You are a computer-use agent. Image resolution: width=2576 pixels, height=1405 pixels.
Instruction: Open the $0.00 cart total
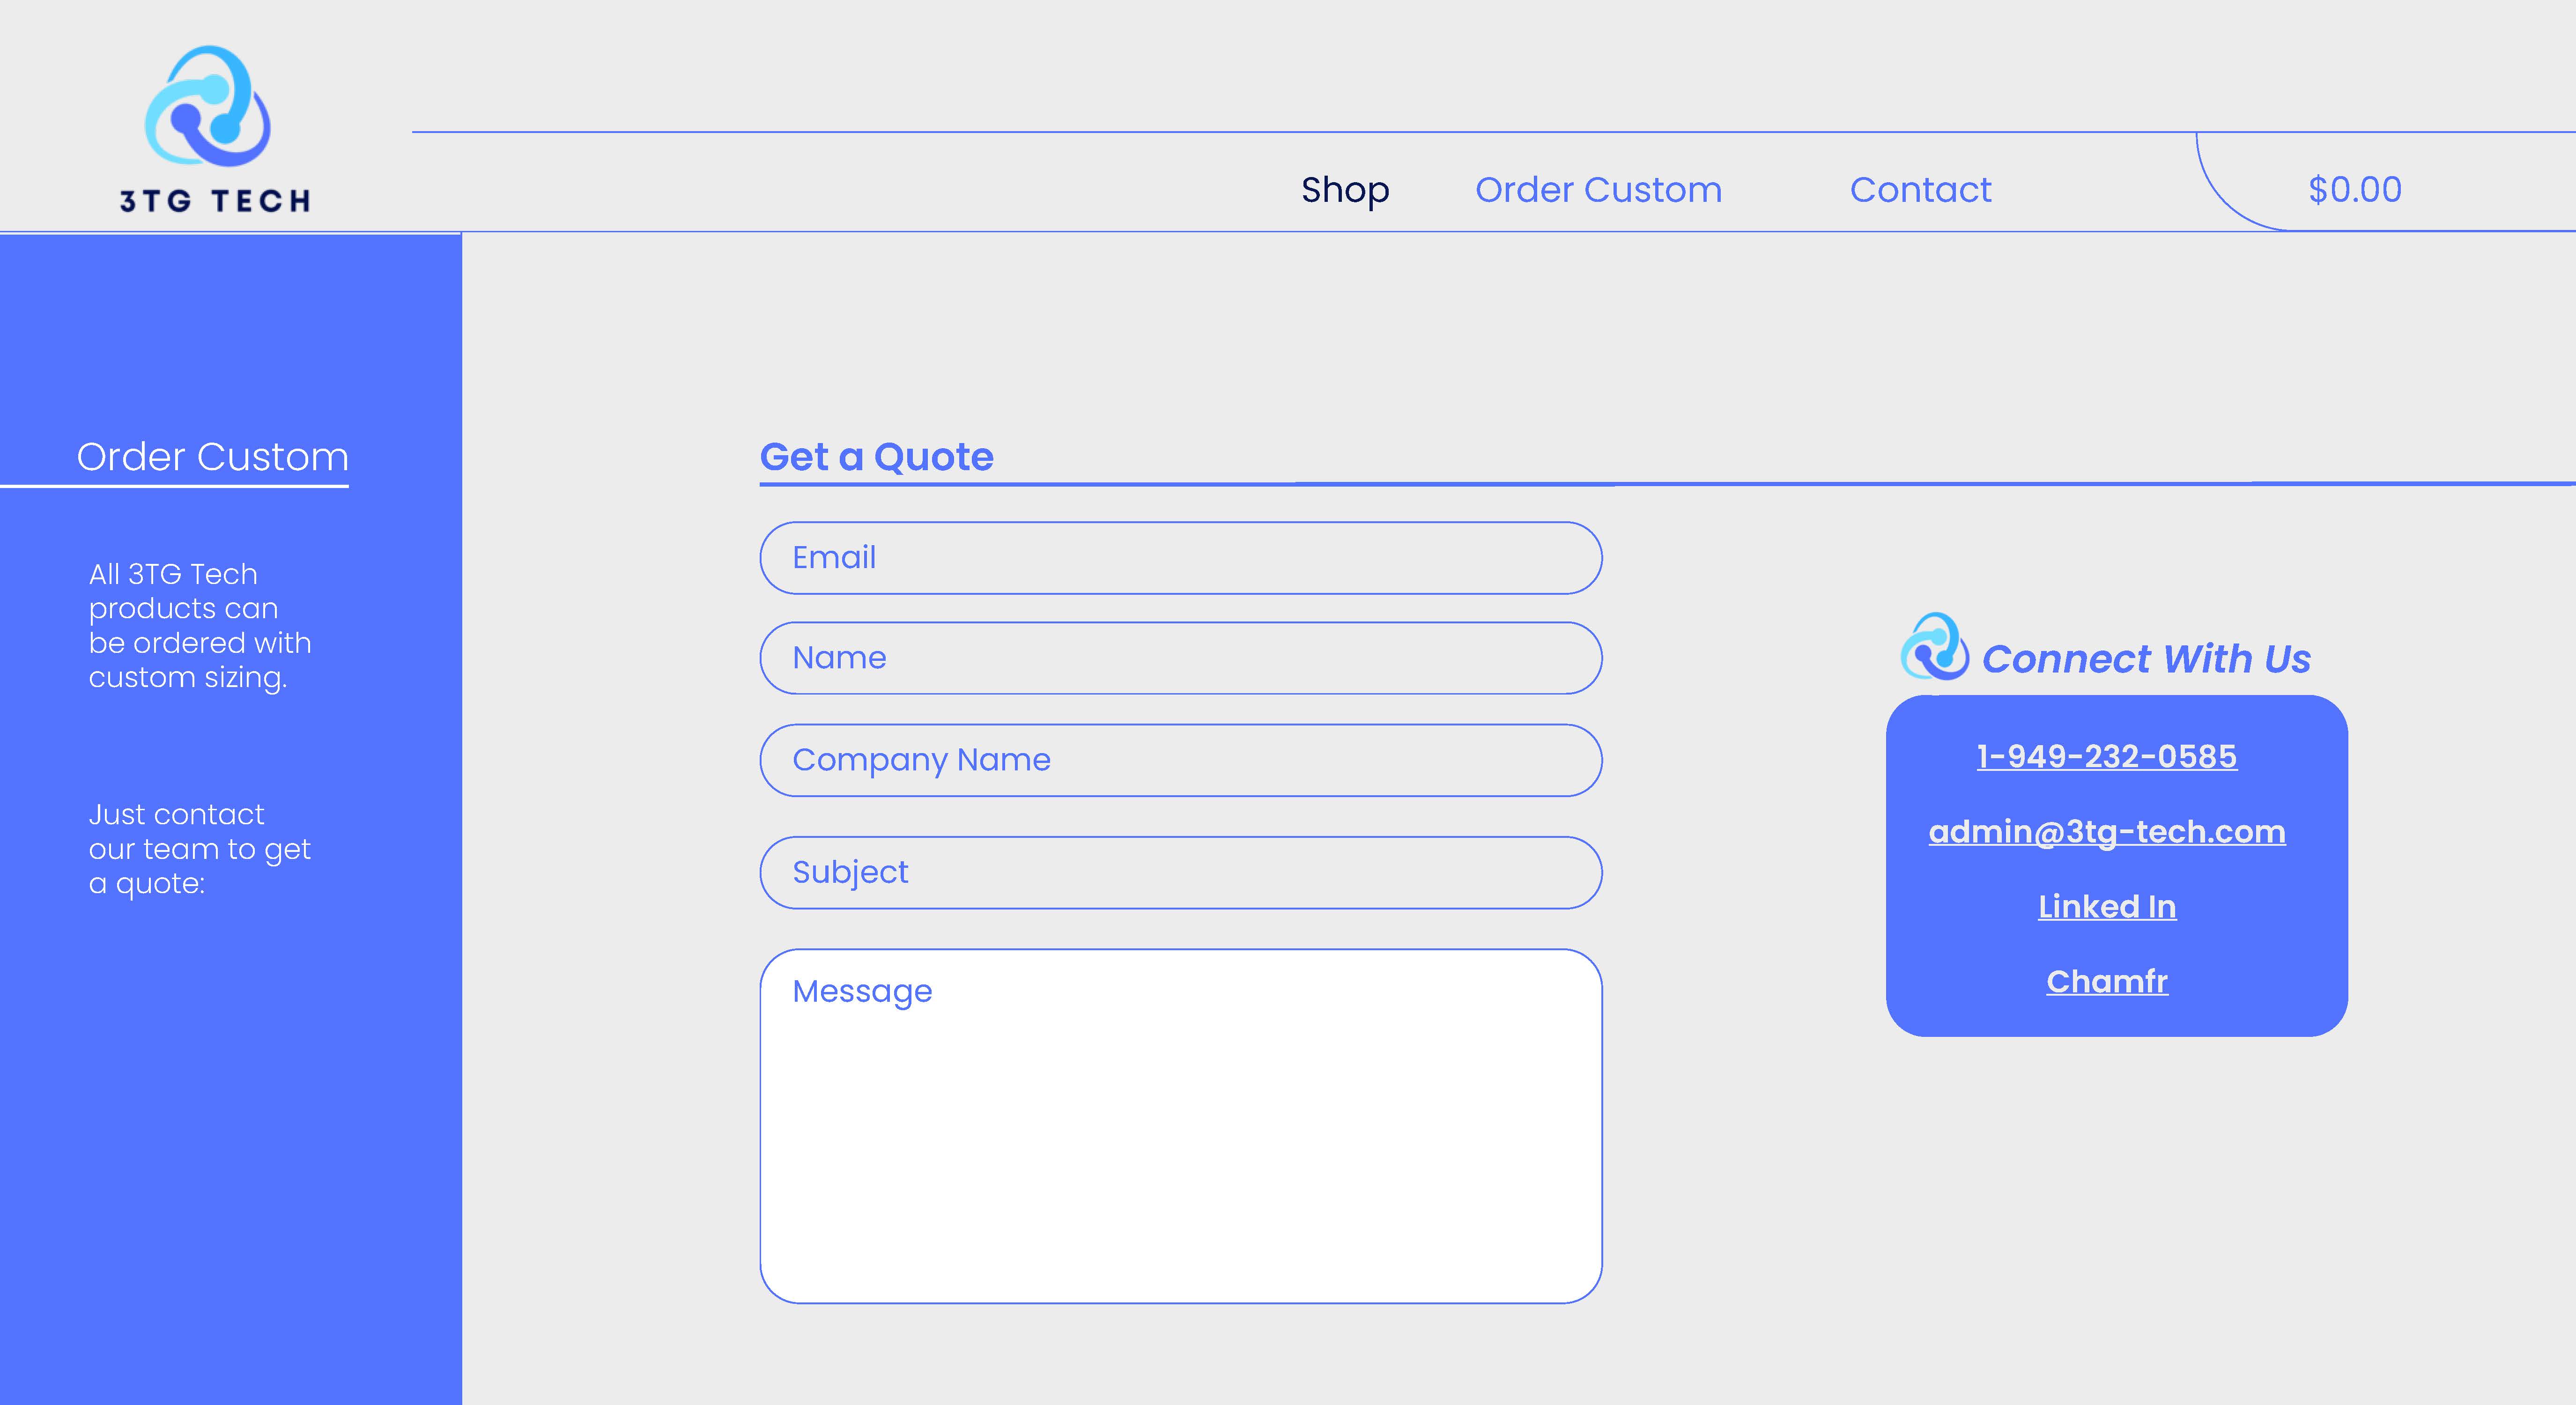coord(2354,190)
